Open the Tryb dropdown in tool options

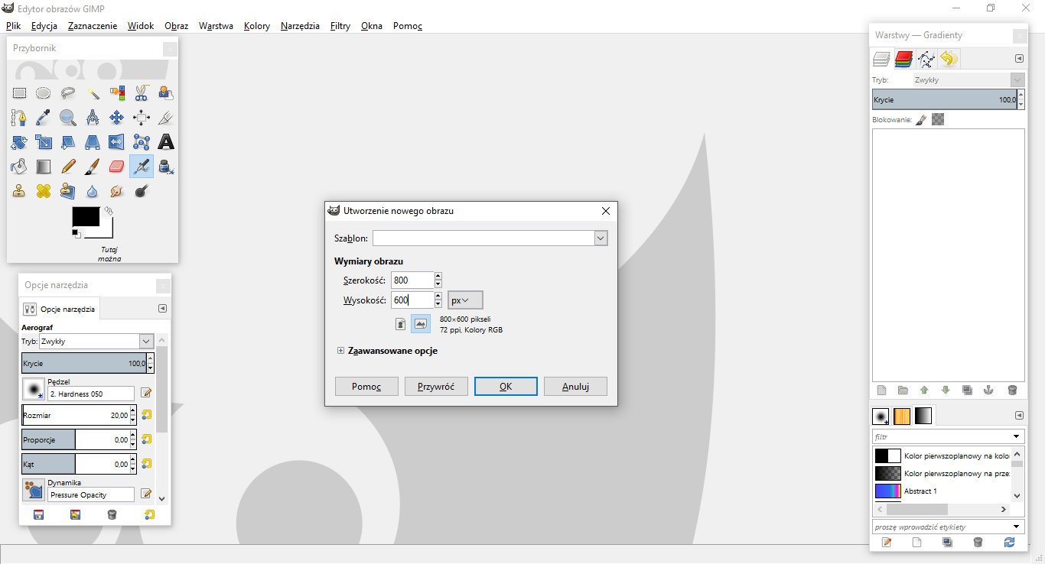click(147, 342)
